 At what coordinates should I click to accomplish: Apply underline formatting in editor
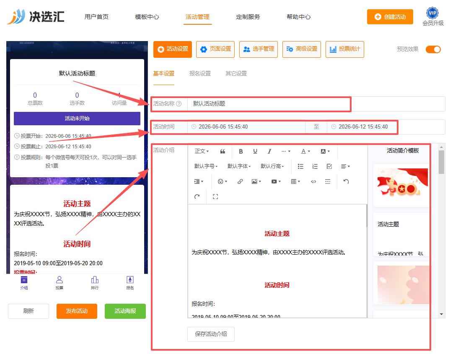click(x=255, y=151)
